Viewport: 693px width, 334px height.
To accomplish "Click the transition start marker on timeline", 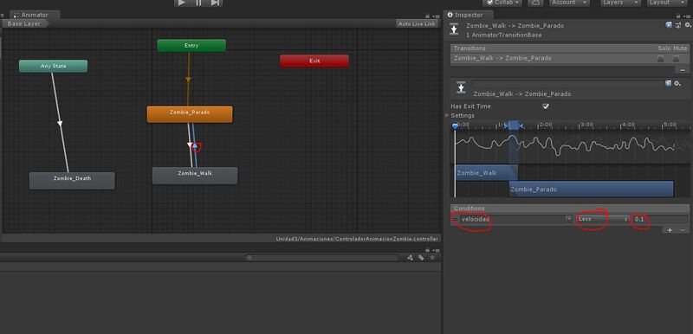I will [508, 125].
